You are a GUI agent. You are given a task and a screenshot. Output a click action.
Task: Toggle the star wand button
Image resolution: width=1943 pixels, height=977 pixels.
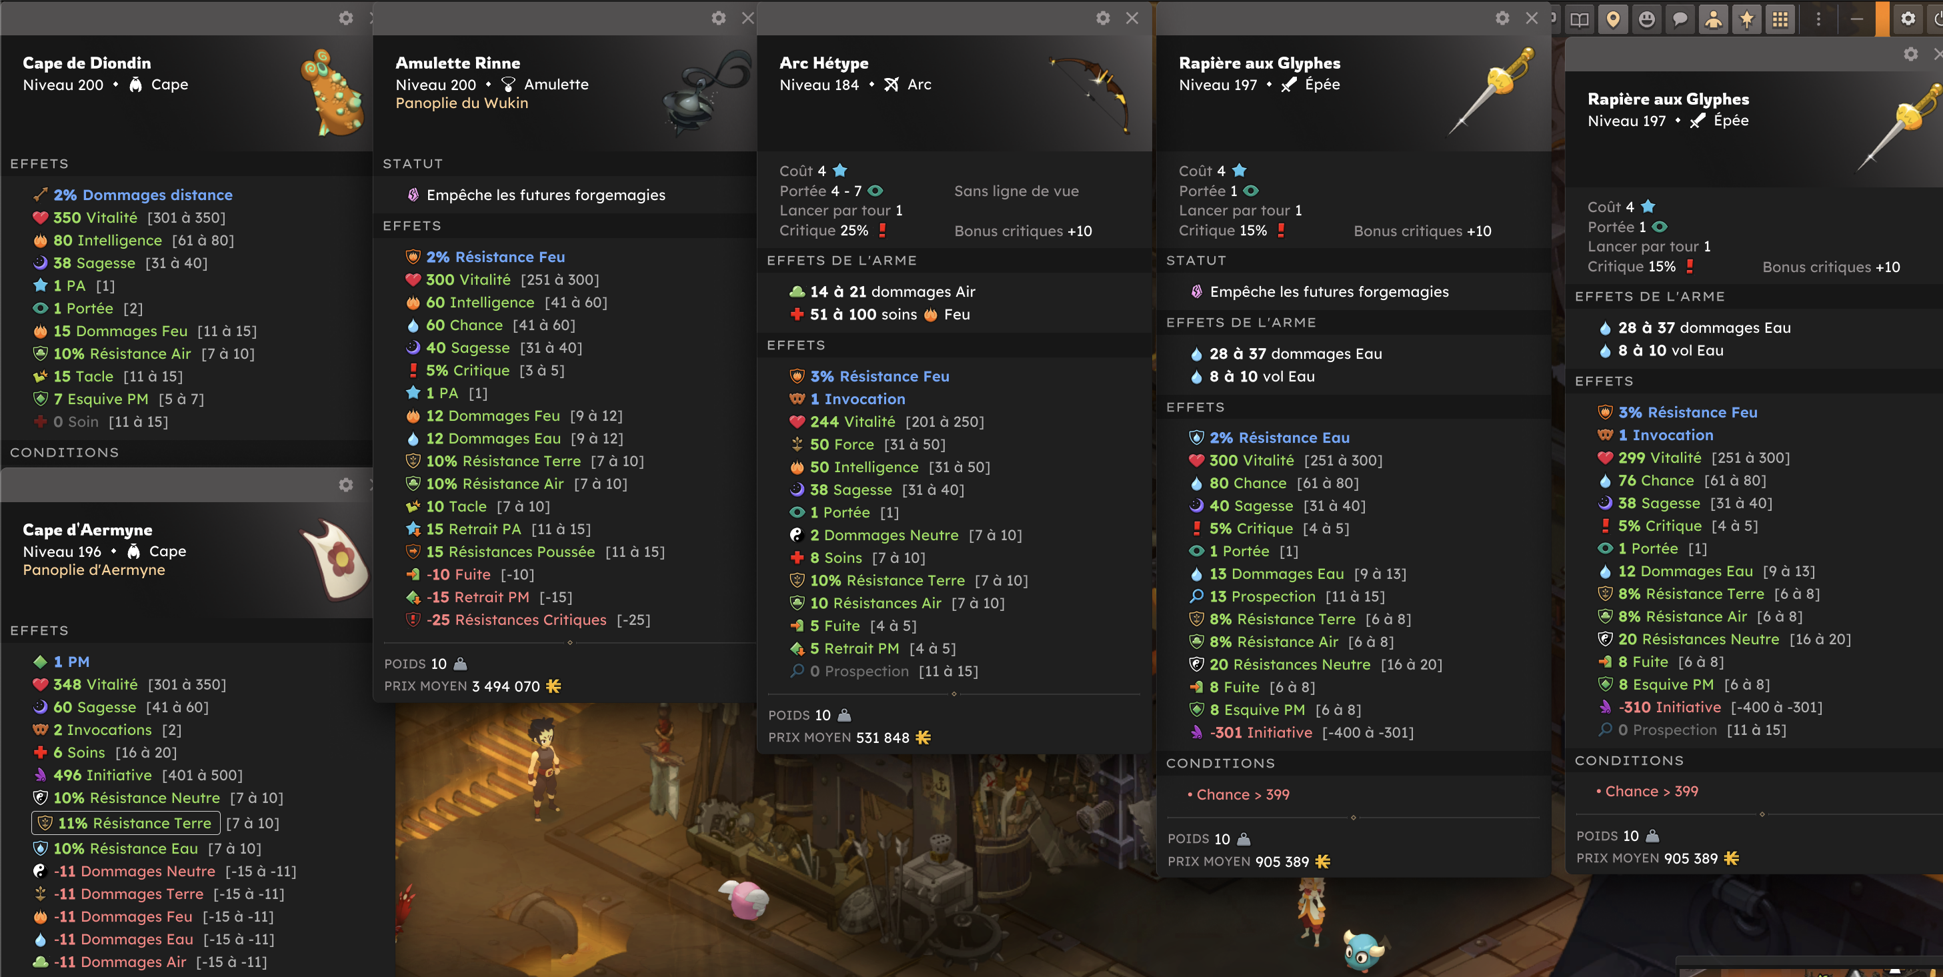[x=1747, y=19]
